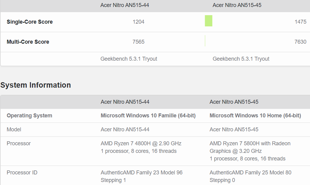Click Geekbench 5.3.1 Tryout under AN515-44

[129, 59]
